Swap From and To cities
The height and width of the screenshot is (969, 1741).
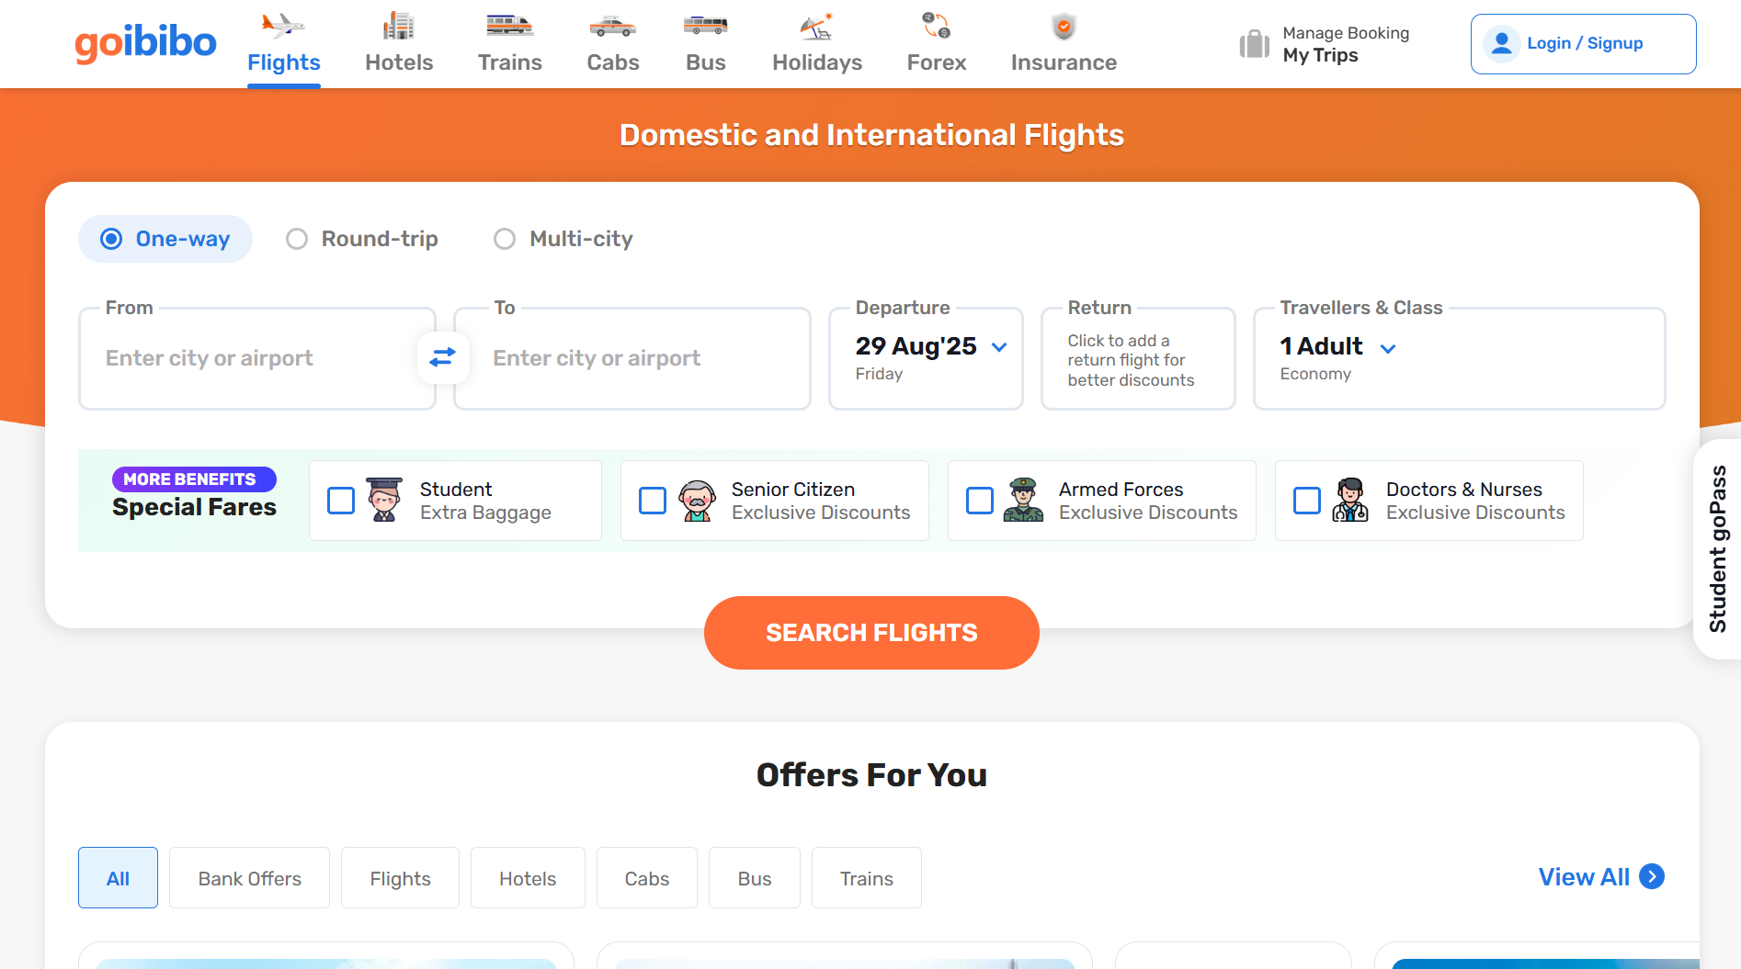click(x=443, y=357)
